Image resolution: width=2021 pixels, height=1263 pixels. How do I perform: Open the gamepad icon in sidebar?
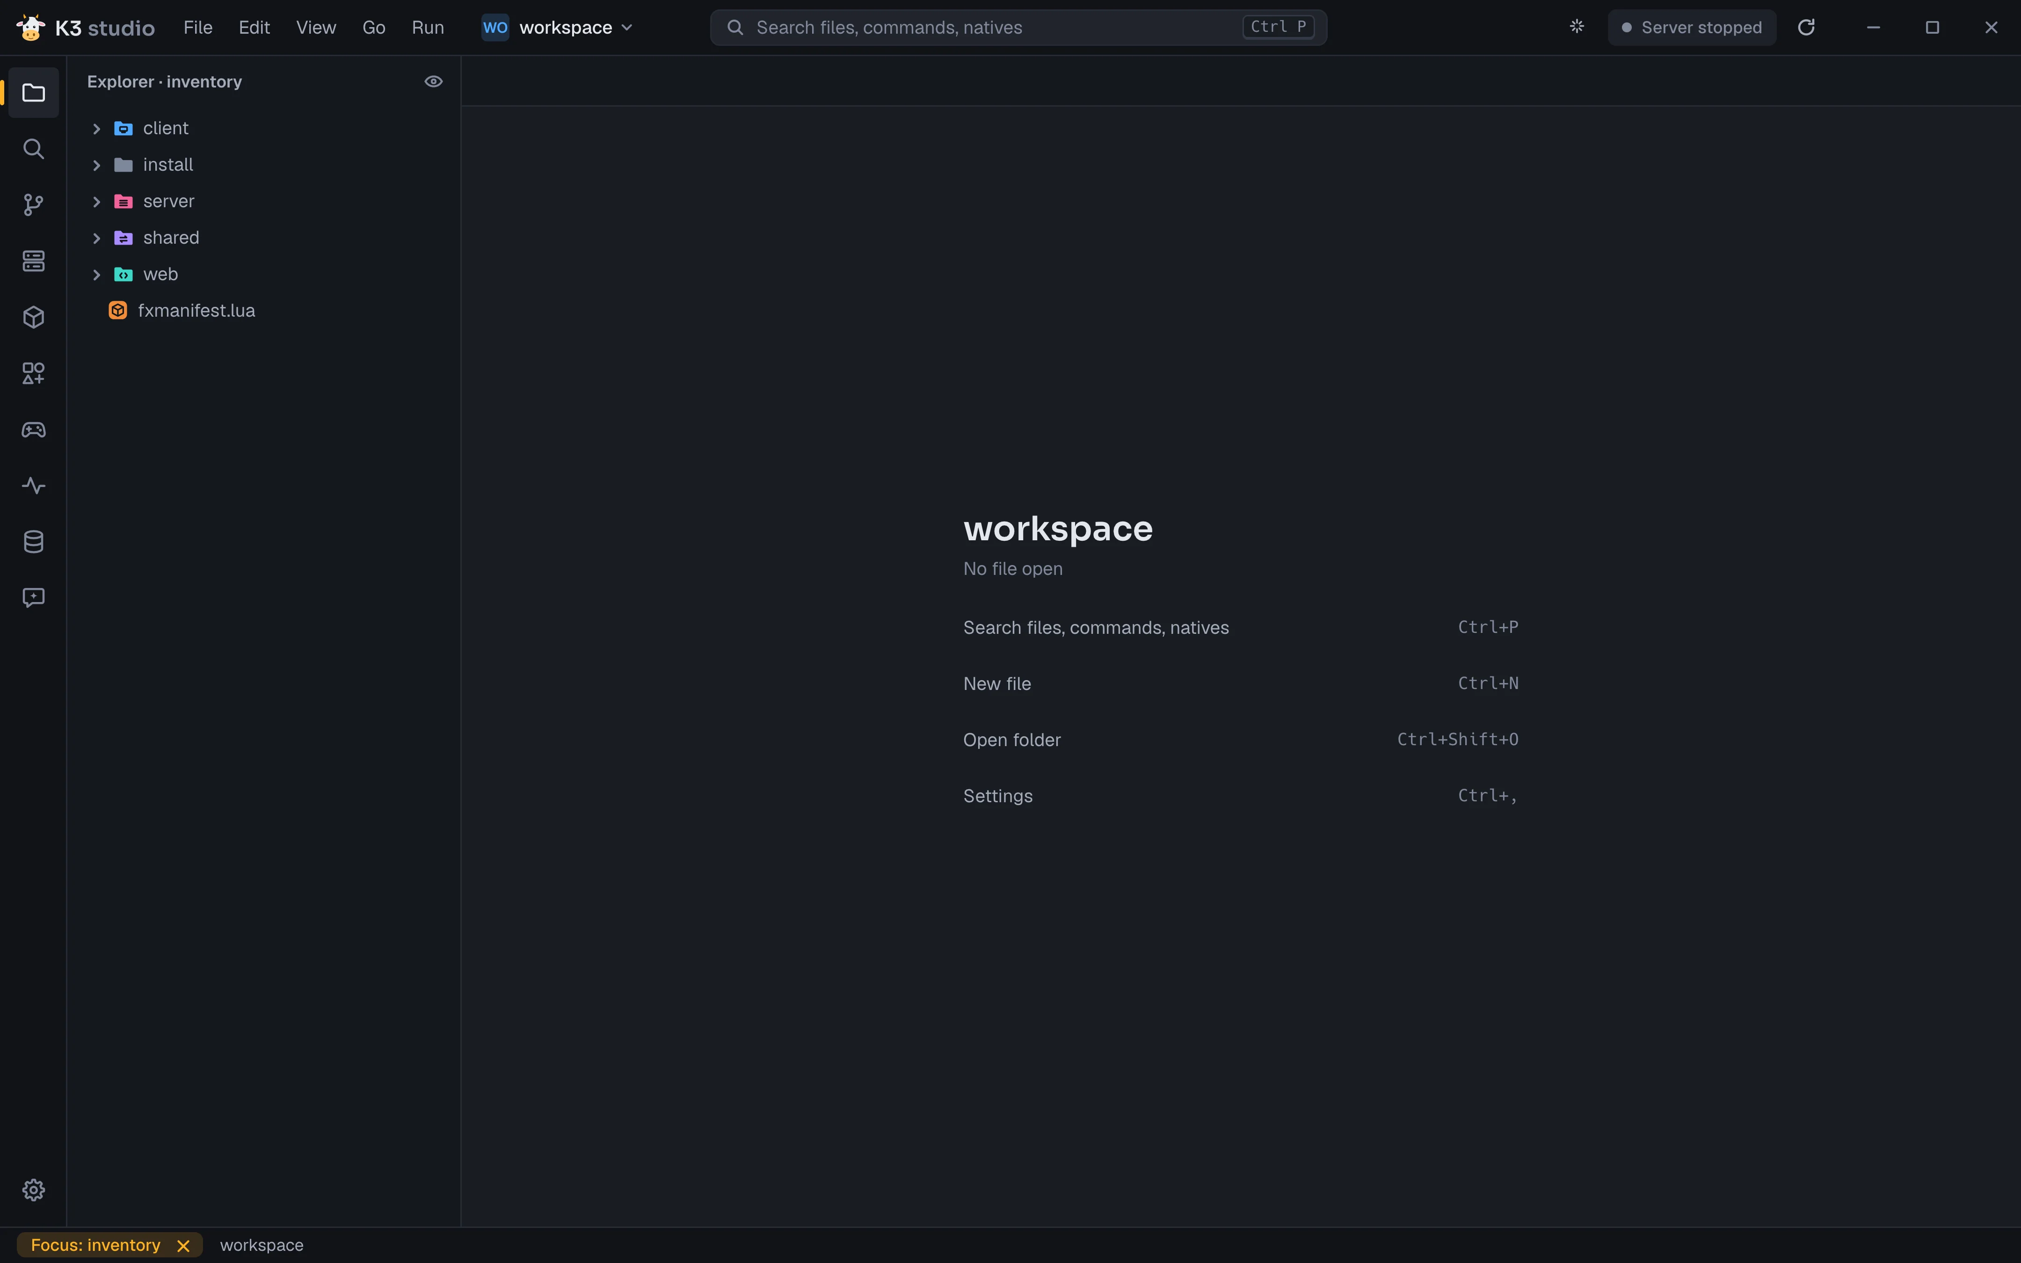tap(33, 429)
